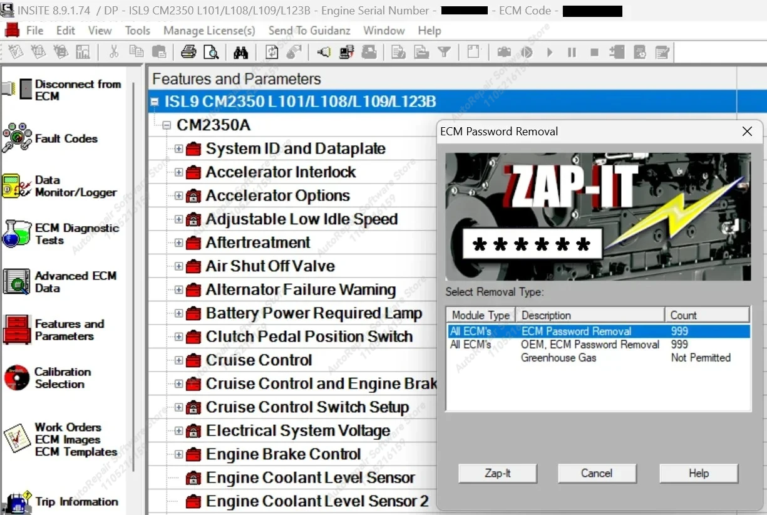The height and width of the screenshot is (515, 767).
Task: Click the Pause toolbar button
Action: [x=572, y=52]
